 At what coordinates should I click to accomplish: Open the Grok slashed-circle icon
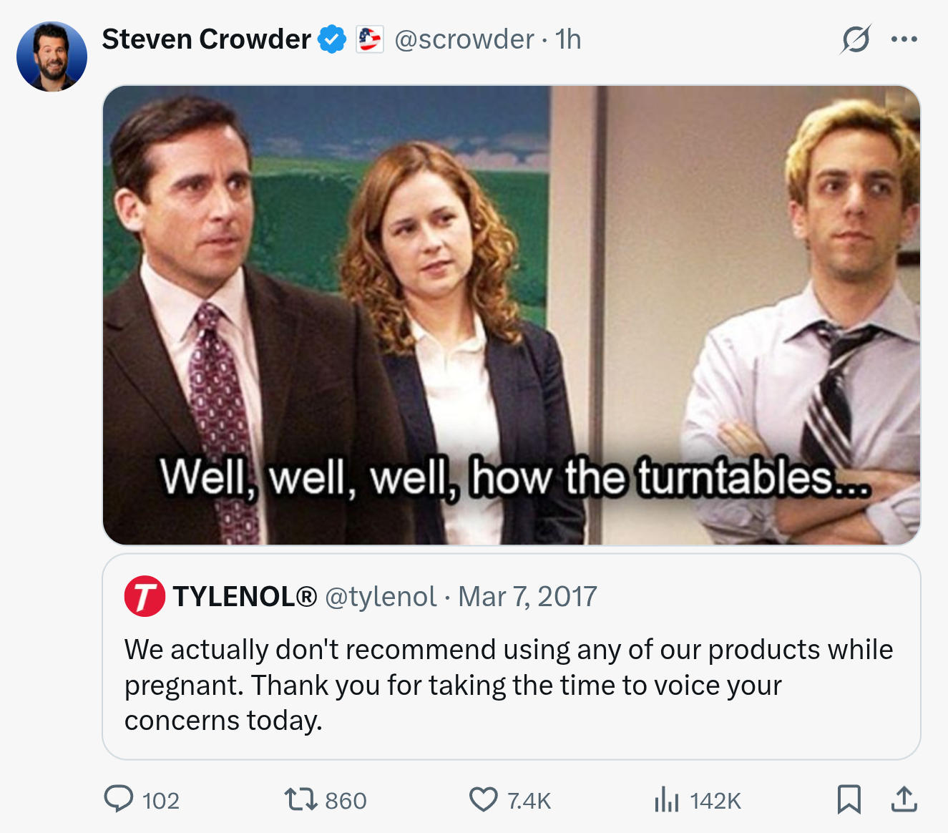[x=856, y=39]
